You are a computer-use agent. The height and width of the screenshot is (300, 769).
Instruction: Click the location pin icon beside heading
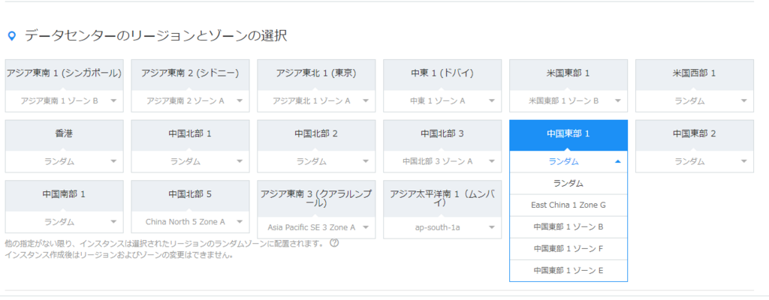[12, 36]
